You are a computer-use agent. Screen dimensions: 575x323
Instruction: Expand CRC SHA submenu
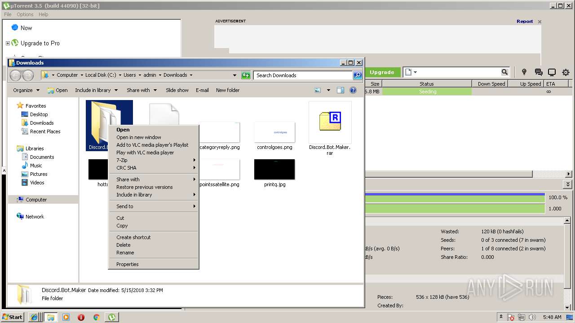tap(154, 168)
